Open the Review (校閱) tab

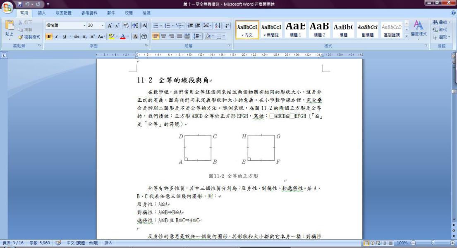click(129, 13)
